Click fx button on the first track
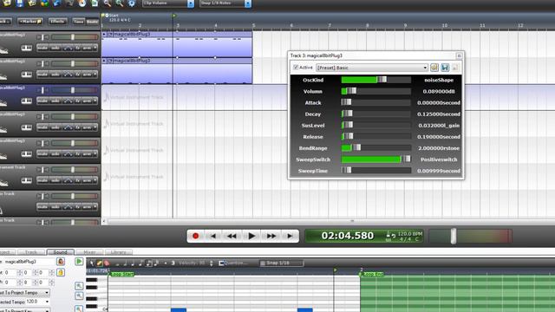Image resolution: width=555 pixels, height=312 pixels. 77,48
